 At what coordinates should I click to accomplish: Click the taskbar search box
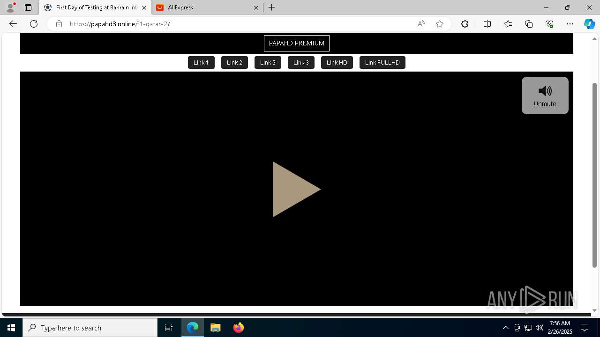coord(90,328)
